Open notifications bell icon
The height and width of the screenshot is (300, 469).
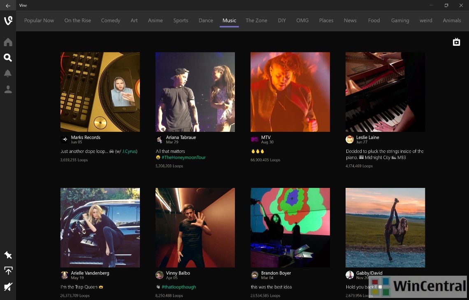click(8, 73)
